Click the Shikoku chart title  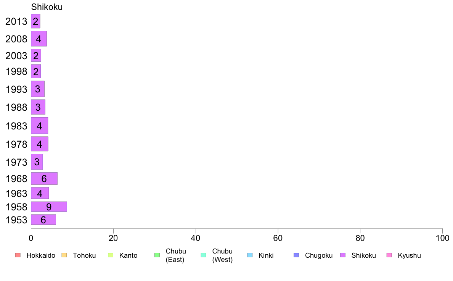(47, 7)
